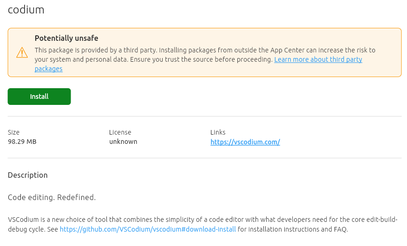Click the Potentially unsafe heading
The image size is (407, 246).
66,38
